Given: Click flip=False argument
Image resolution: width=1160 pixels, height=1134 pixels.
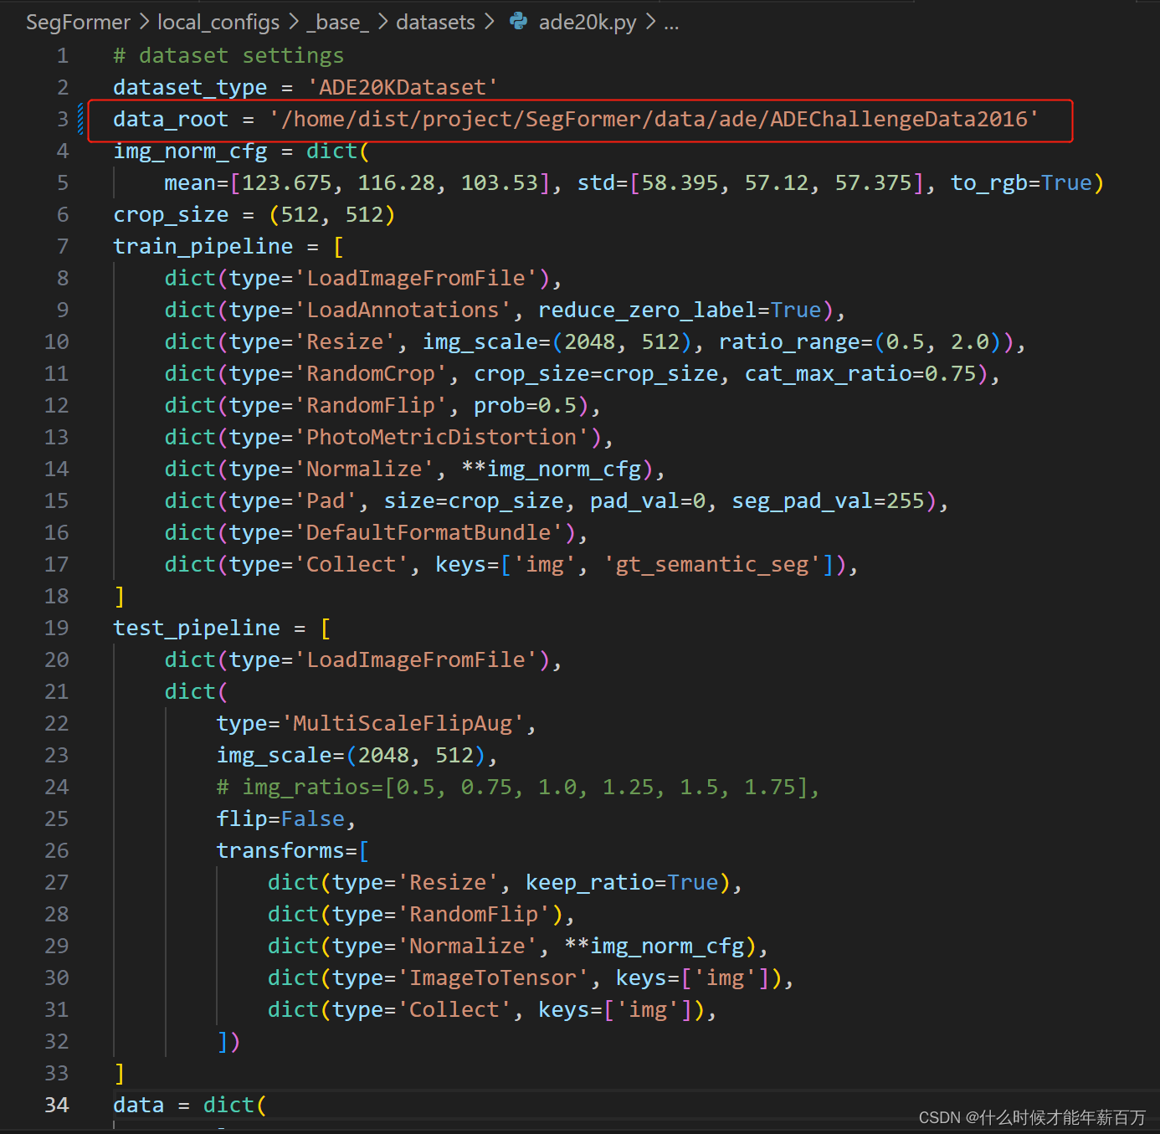Looking at the screenshot, I should [280, 819].
